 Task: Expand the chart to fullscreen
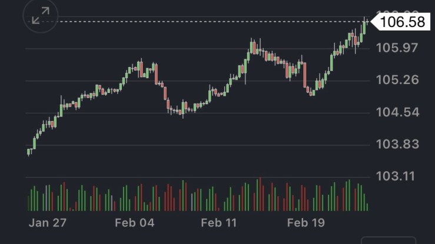coord(41,17)
